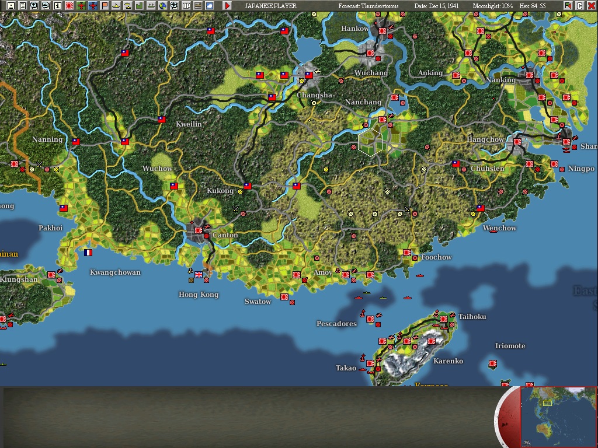Select the Chinese flag unit next to Nanning
The width and height of the screenshot is (598, 448).
(x=76, y=142)
